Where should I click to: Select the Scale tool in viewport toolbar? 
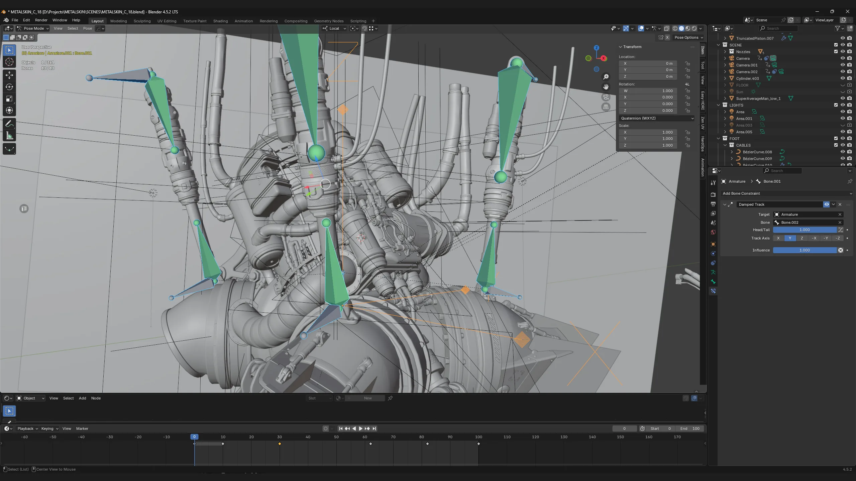9,99
